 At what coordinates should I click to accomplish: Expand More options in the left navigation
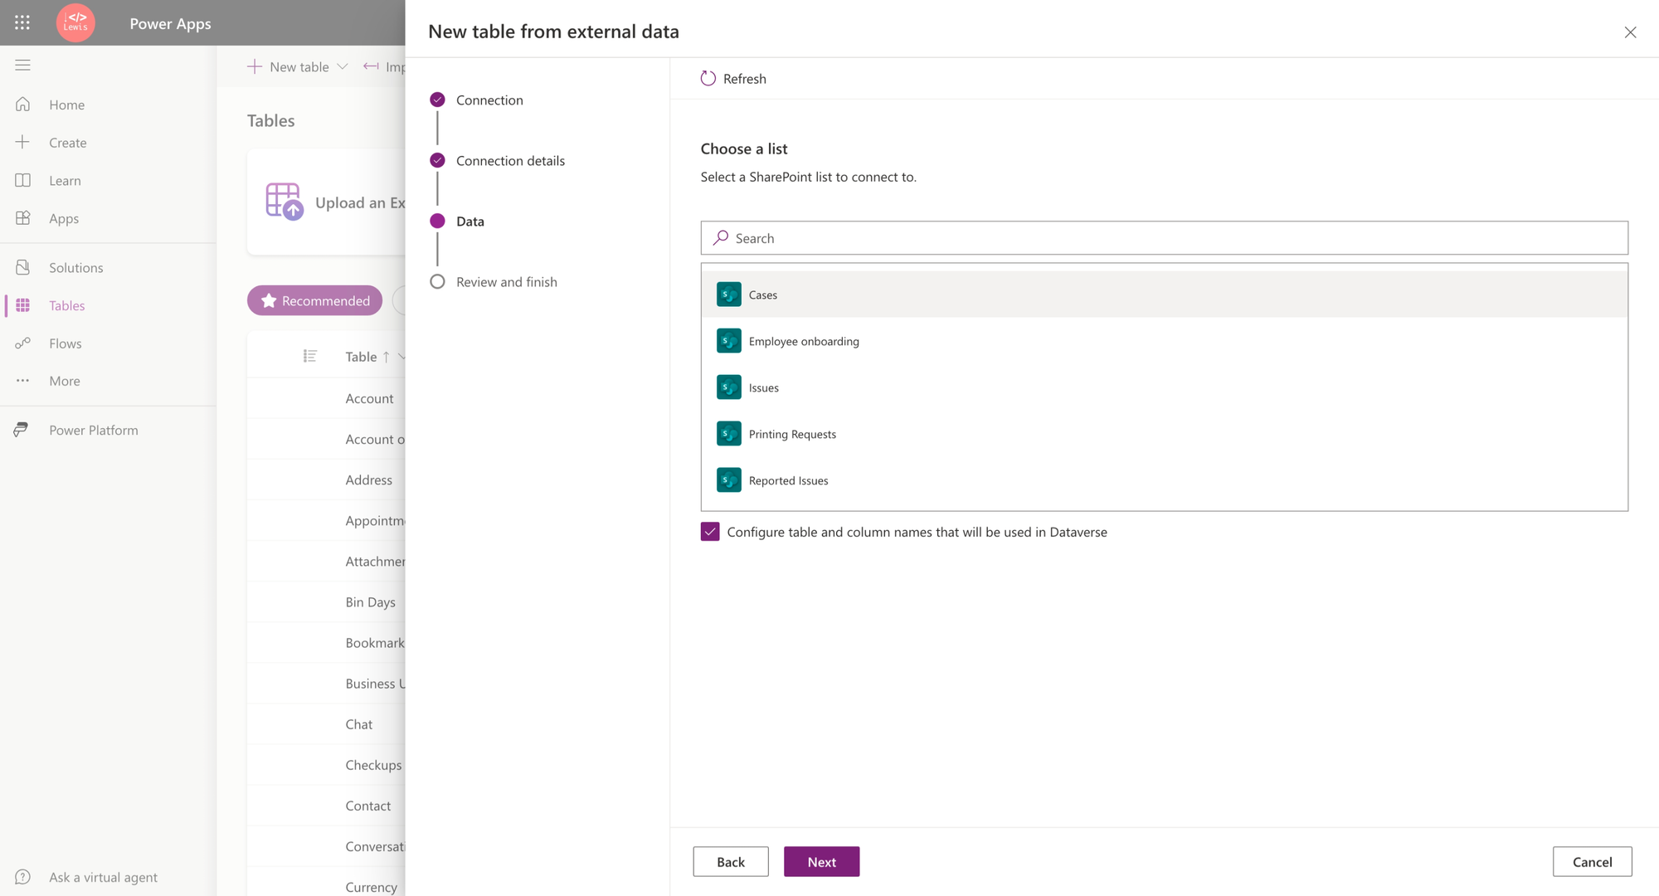click(22, 381)
